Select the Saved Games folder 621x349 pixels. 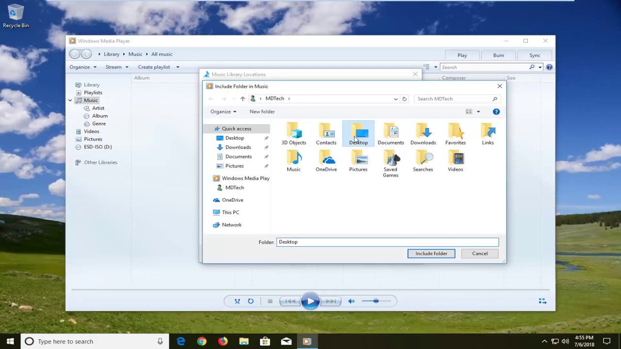(391, 163)
